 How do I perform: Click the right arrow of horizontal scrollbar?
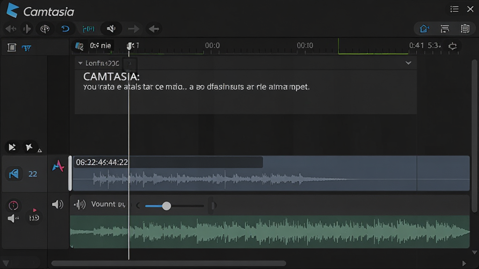(x=464, y=263)
